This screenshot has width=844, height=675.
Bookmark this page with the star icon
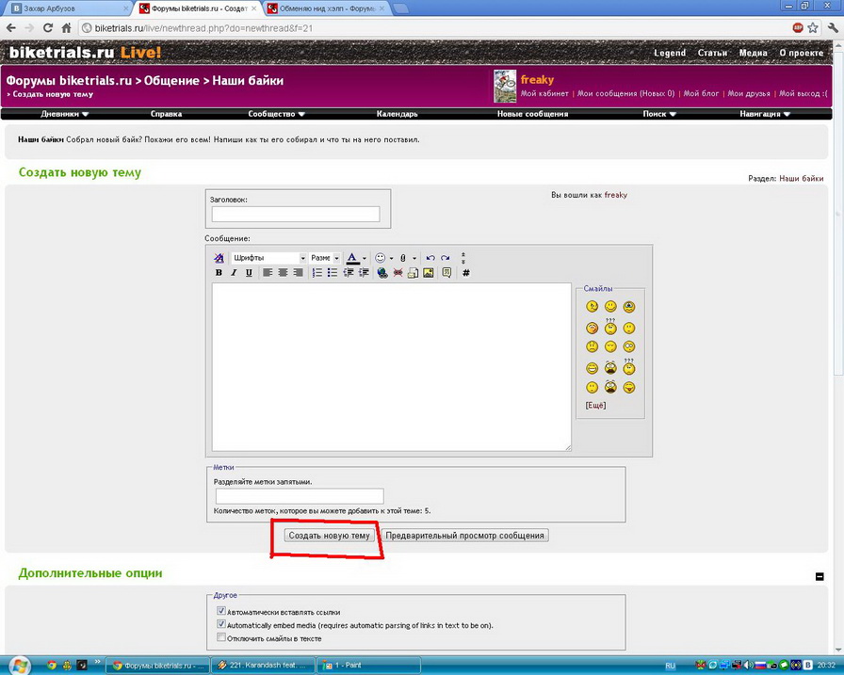pyautogui.click(x=813, y=28)
